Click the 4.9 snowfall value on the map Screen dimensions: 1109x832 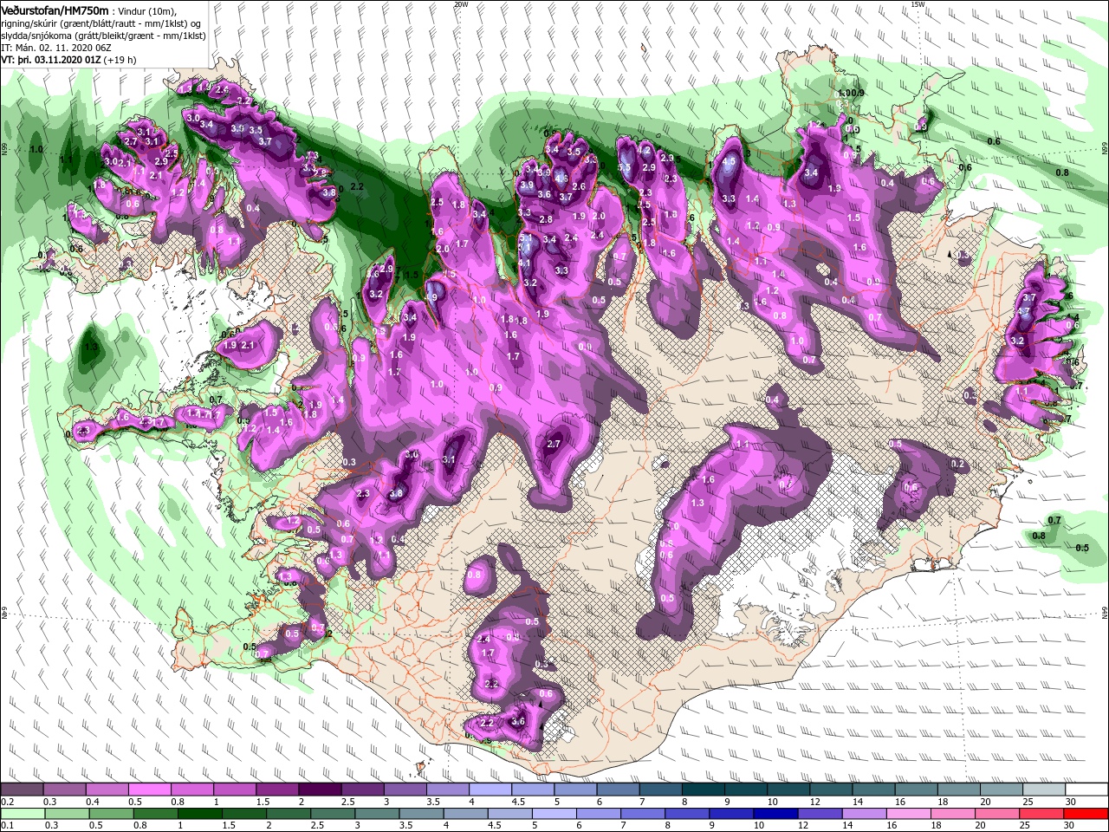point(431,296)
